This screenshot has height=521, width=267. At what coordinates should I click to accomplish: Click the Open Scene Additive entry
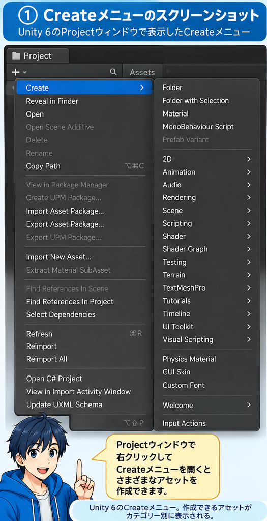[85, 127]
